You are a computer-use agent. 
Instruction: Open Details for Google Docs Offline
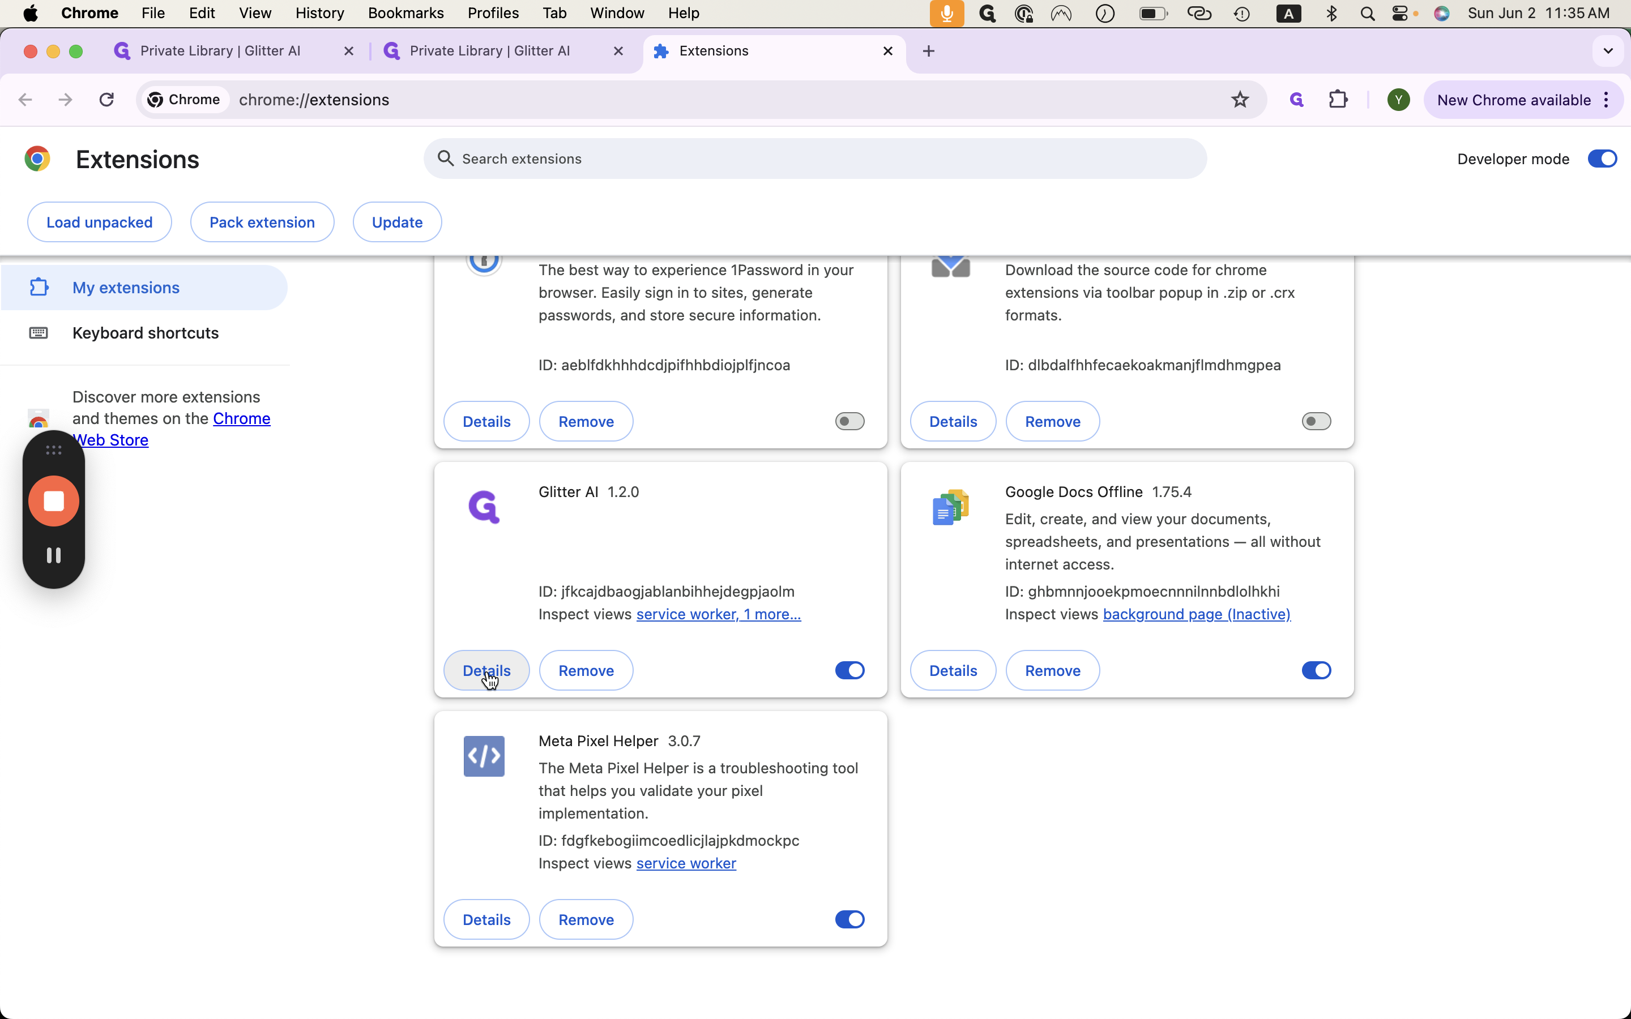pos(953,671)
